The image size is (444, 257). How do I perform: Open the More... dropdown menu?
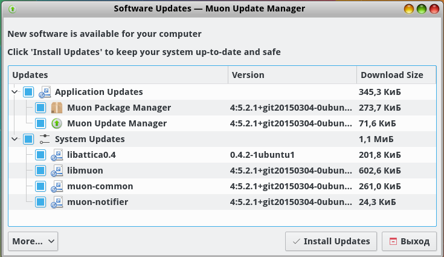pos(33,241)
